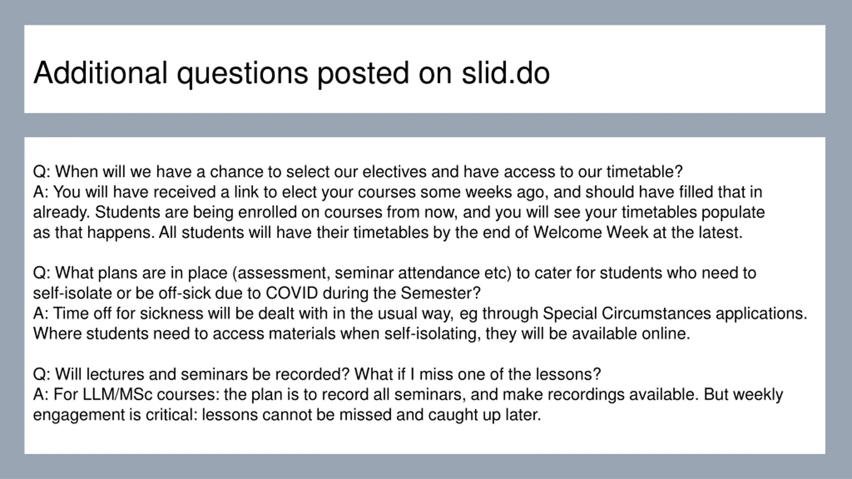Click the first question about selecting electives

click(358, 172)
